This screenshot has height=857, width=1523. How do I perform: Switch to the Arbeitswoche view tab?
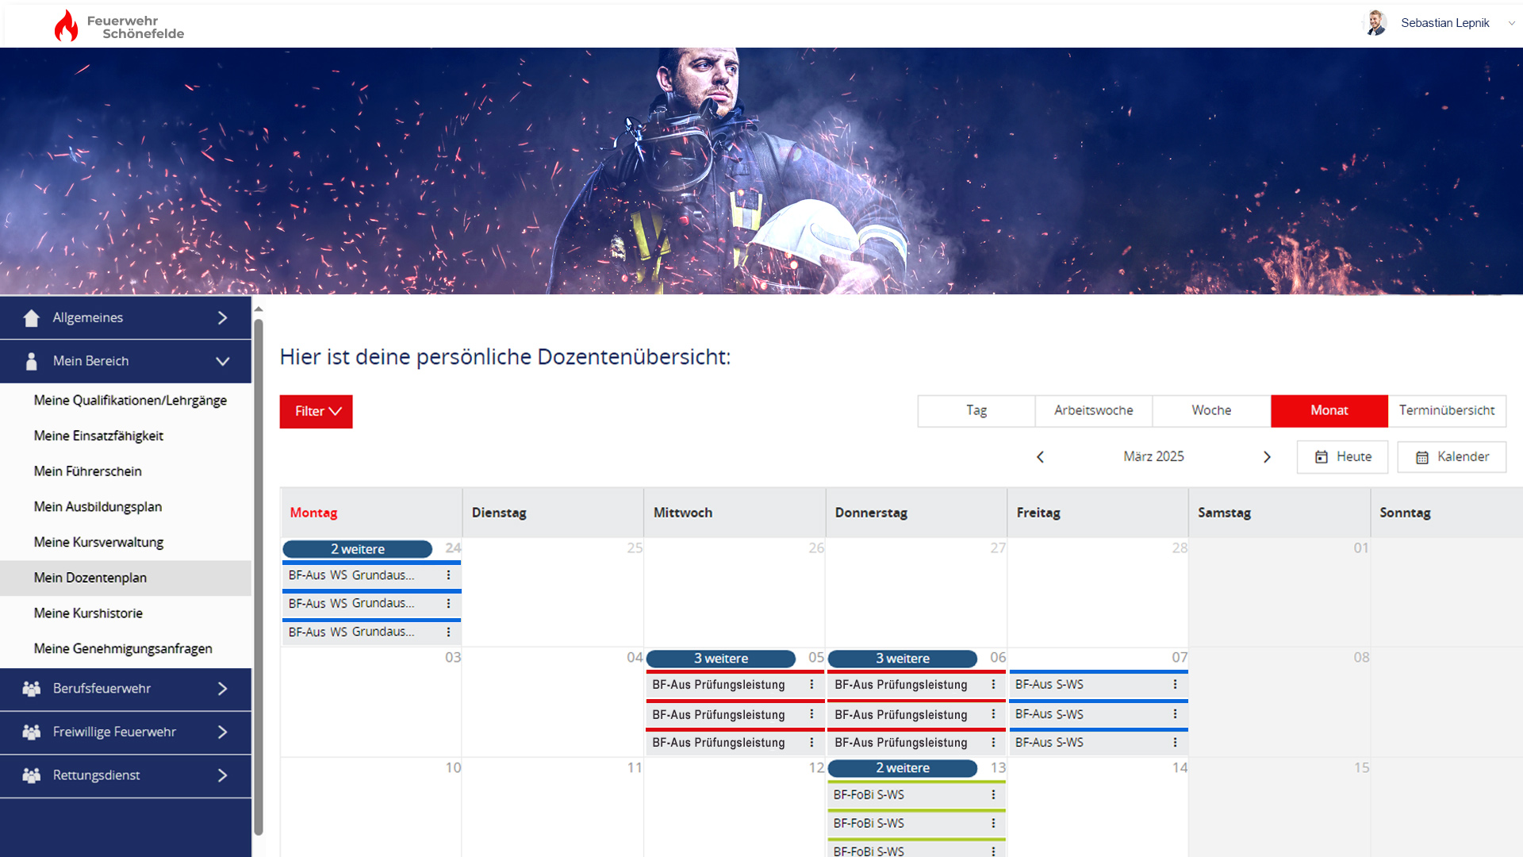click(1093, 410)
